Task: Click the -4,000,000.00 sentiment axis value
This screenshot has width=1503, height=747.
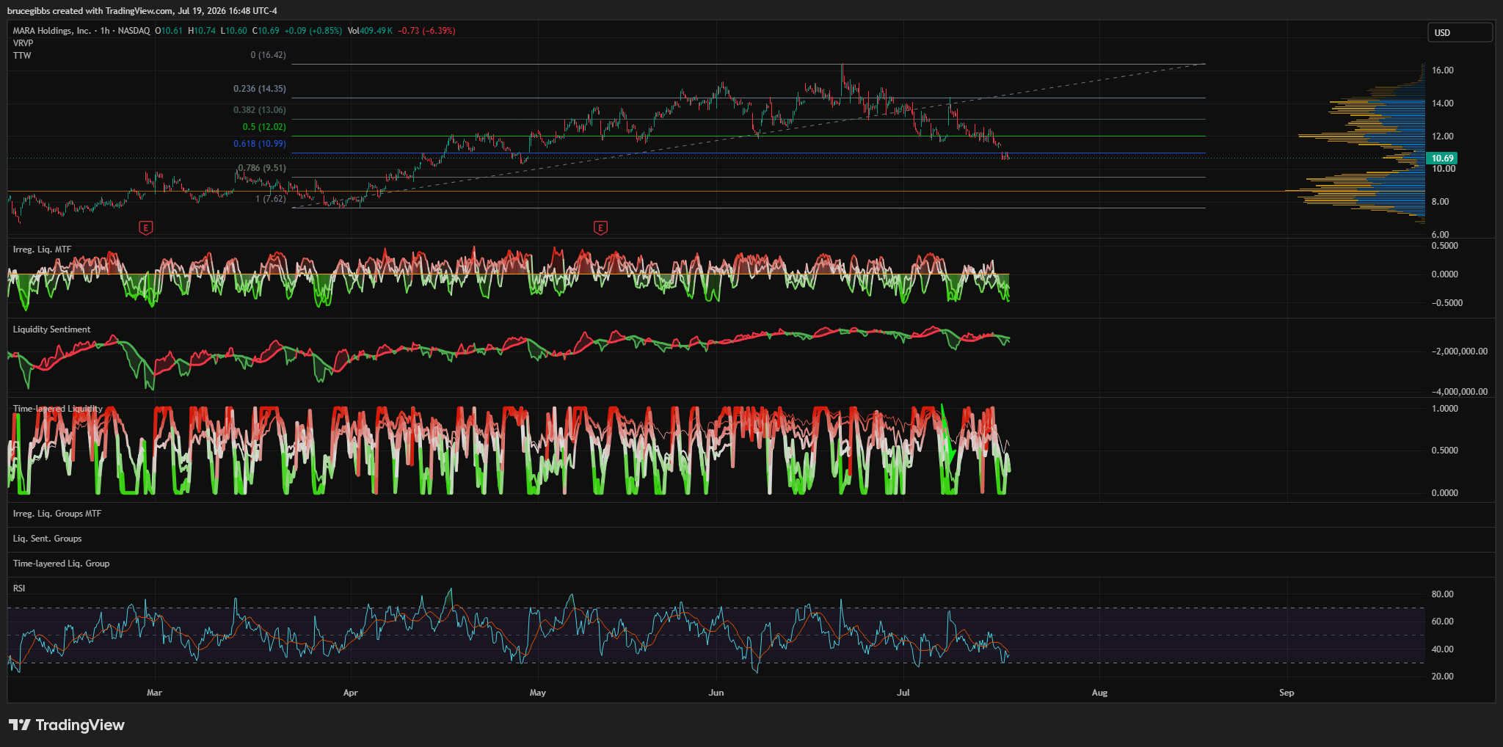Action: click(x=1460, y=392)
